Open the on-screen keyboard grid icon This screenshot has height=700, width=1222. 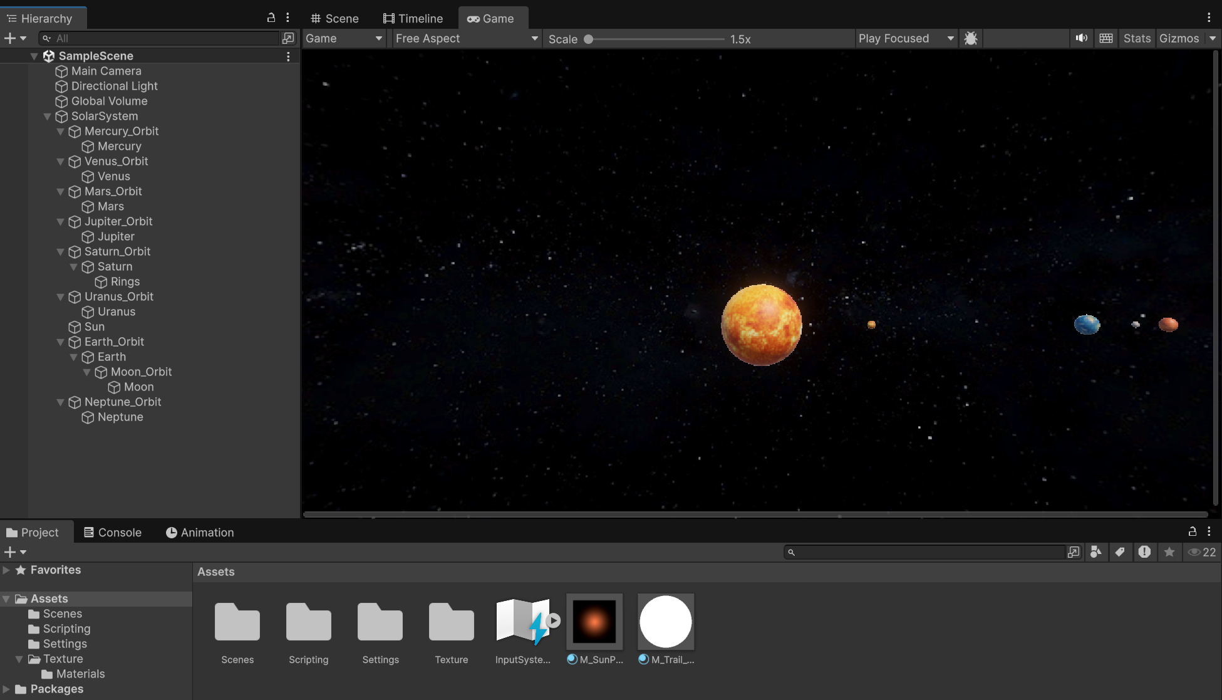click(x=1106, y=38)
